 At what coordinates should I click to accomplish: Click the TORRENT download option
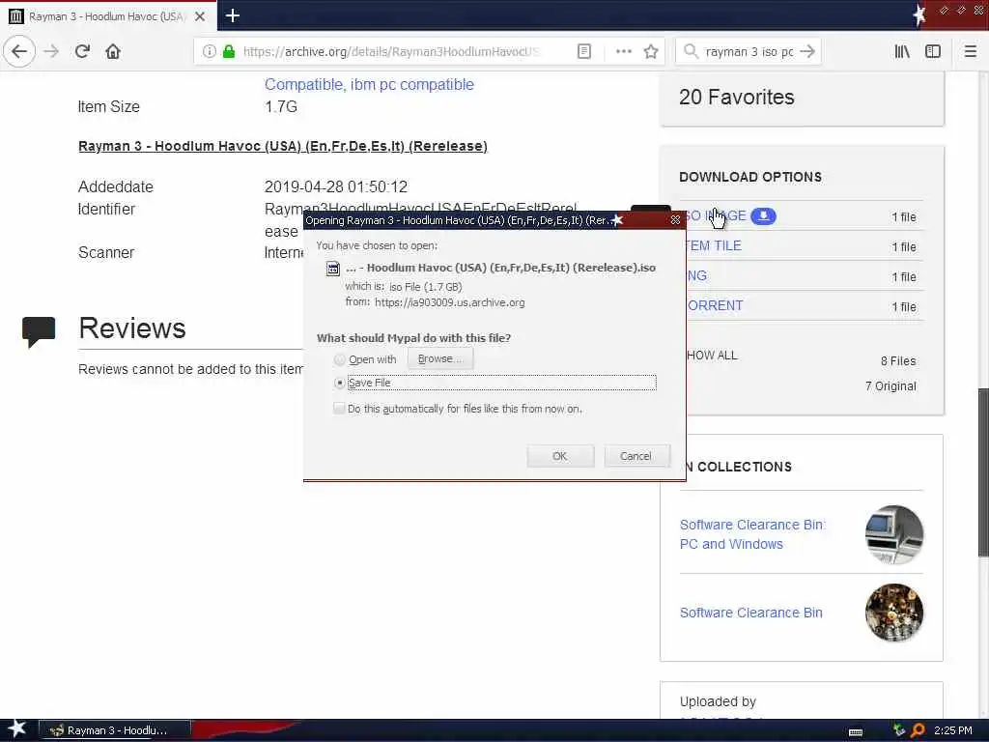click(x=716, y=305)
